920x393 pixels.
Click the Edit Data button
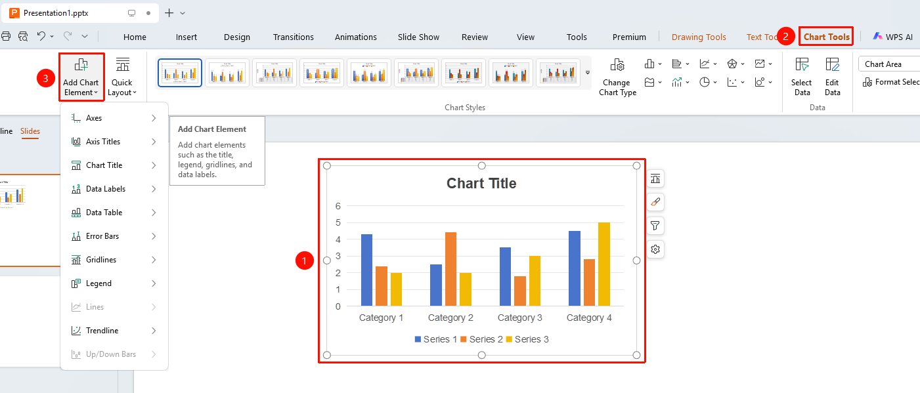[x=832, y=77]
